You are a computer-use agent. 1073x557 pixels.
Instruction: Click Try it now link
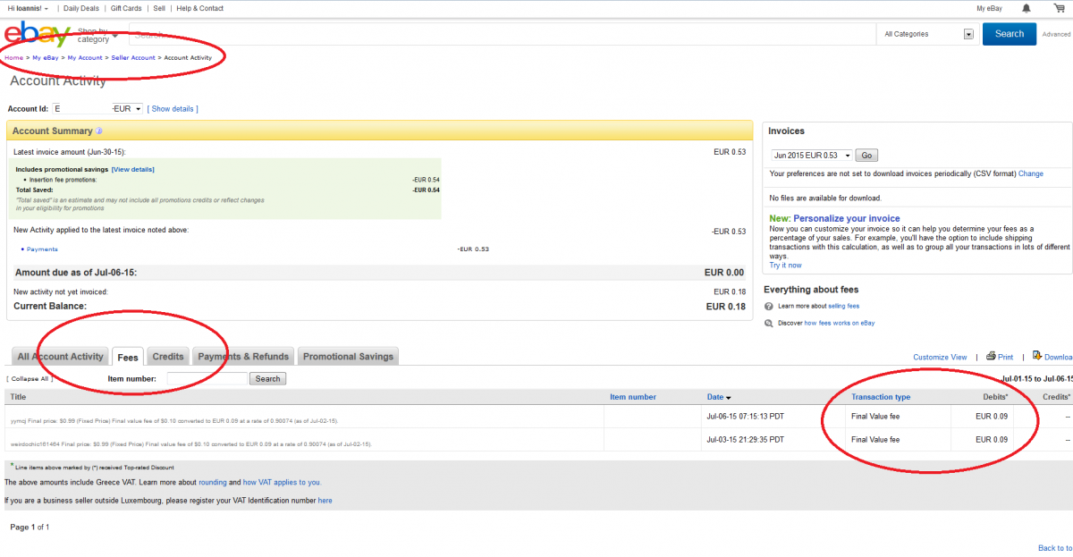tap(786, 265)
